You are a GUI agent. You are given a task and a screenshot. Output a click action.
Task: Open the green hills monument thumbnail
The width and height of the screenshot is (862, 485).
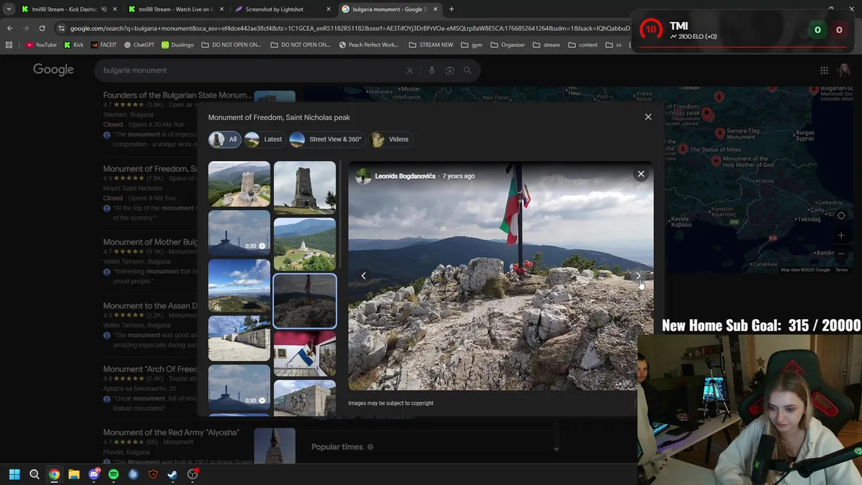click(304, 244)
